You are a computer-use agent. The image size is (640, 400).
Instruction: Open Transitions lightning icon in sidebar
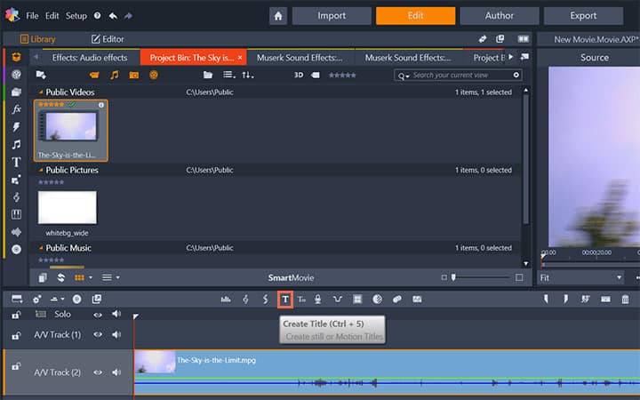pyautogui.click(x=16, y=127)
